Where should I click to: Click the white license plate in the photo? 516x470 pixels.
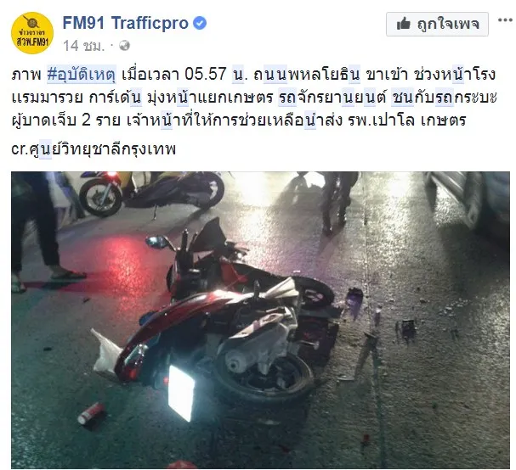181,392
